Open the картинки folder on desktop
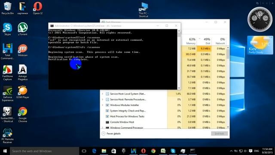 click(x=23, y=8)
